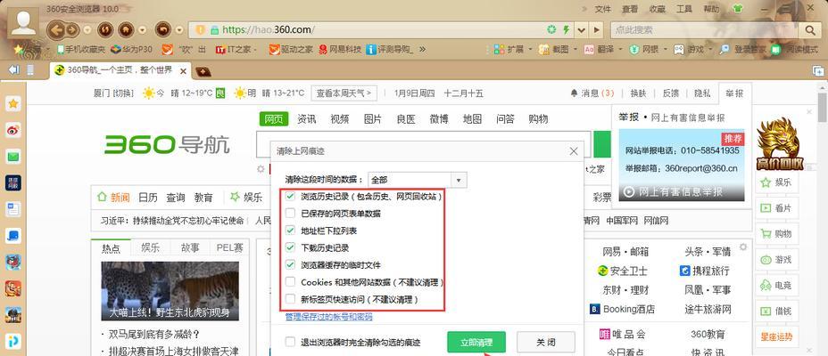This screenshot has height=356, width=828.
Task: Expand bookmarks bar overflow chevron
Action: coord(422,49)
